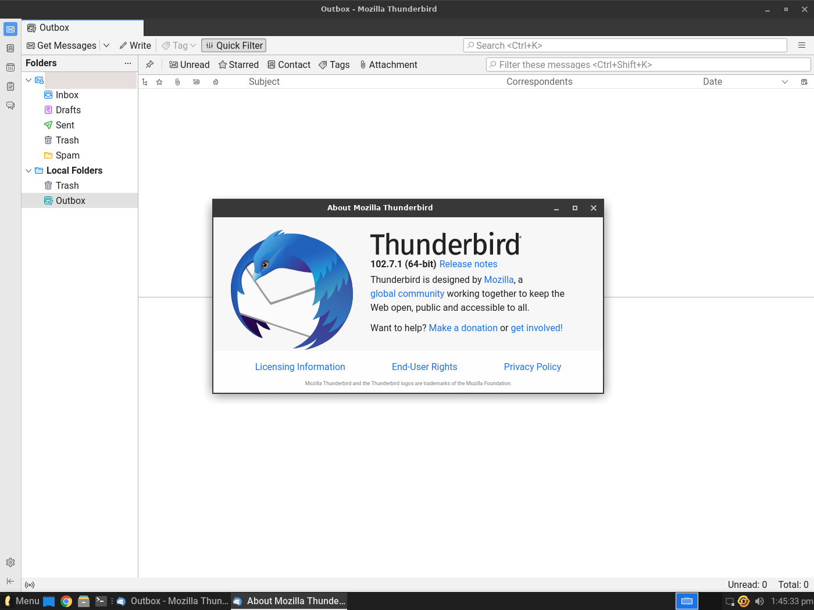This screenshot has width=814, height=610.
Task: Click the attachment column header icon
Action: [177, 82]
